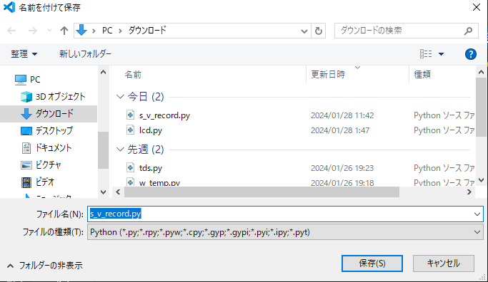
Task: Select デスクトップ in the sidebar
Action: [x=54, y=130]
